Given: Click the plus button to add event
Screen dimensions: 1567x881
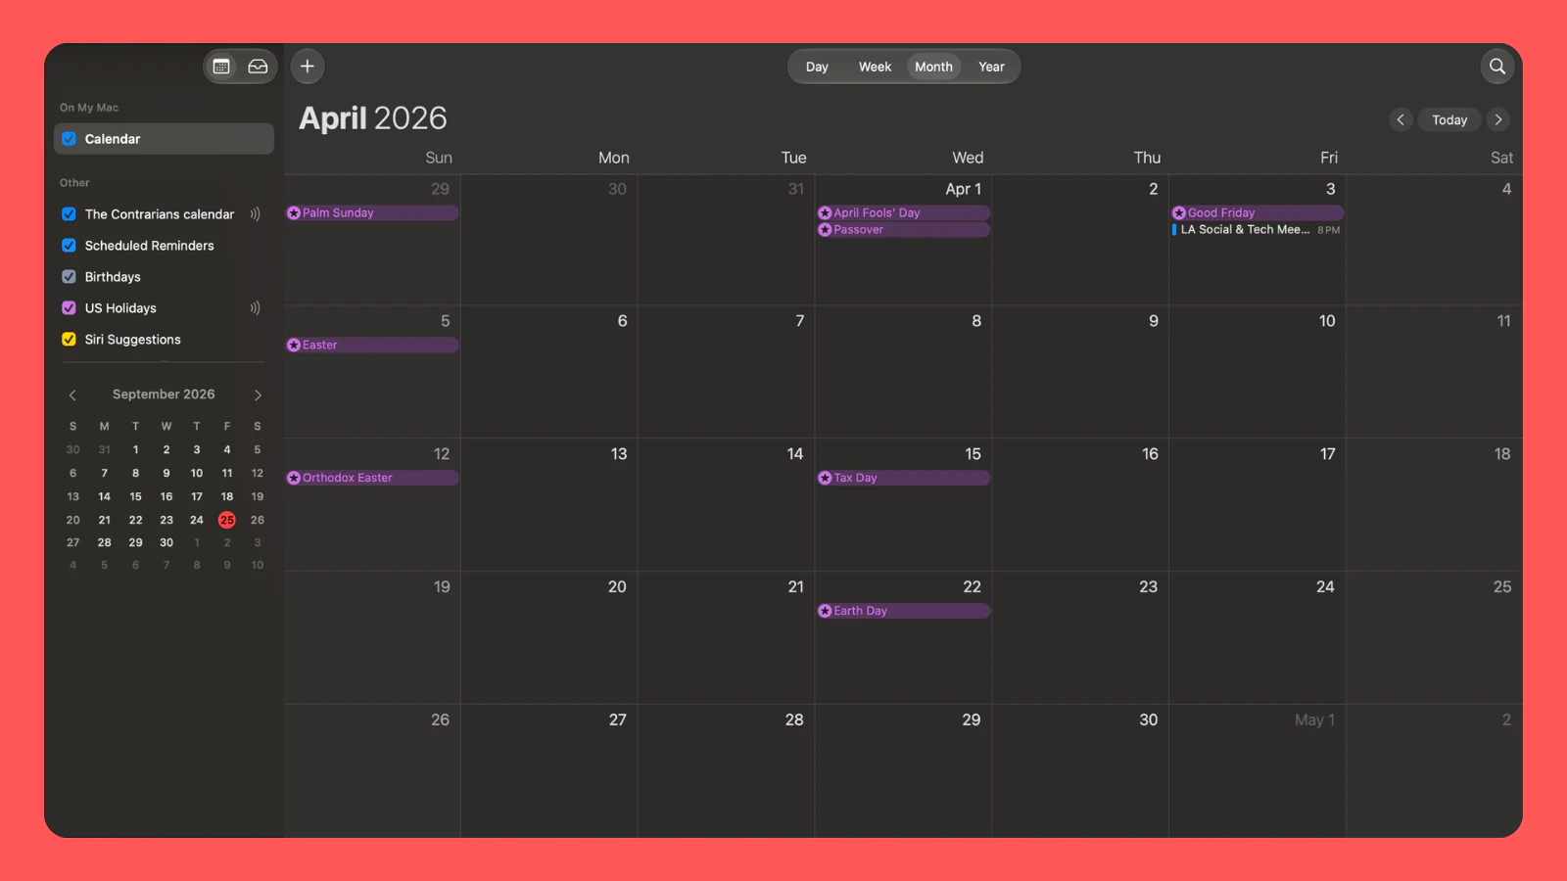Looking at the screenshot, I should click(x=308, y=67).
